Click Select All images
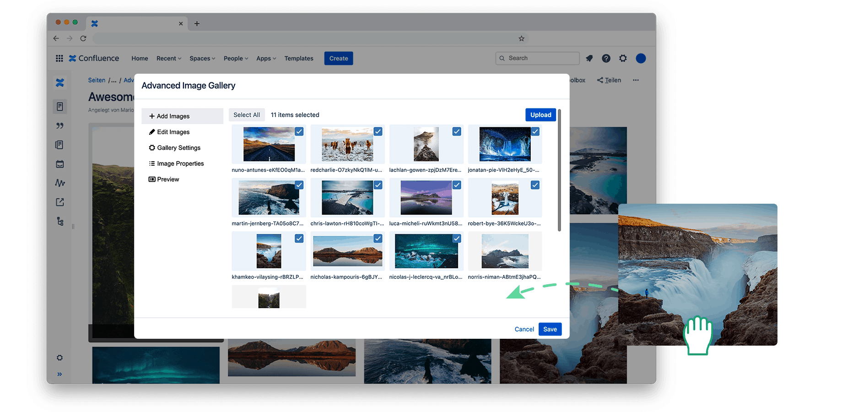842x412 pixels. click(247, 115)
